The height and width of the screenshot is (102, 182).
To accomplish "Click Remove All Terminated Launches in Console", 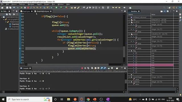I will (88, 68).
